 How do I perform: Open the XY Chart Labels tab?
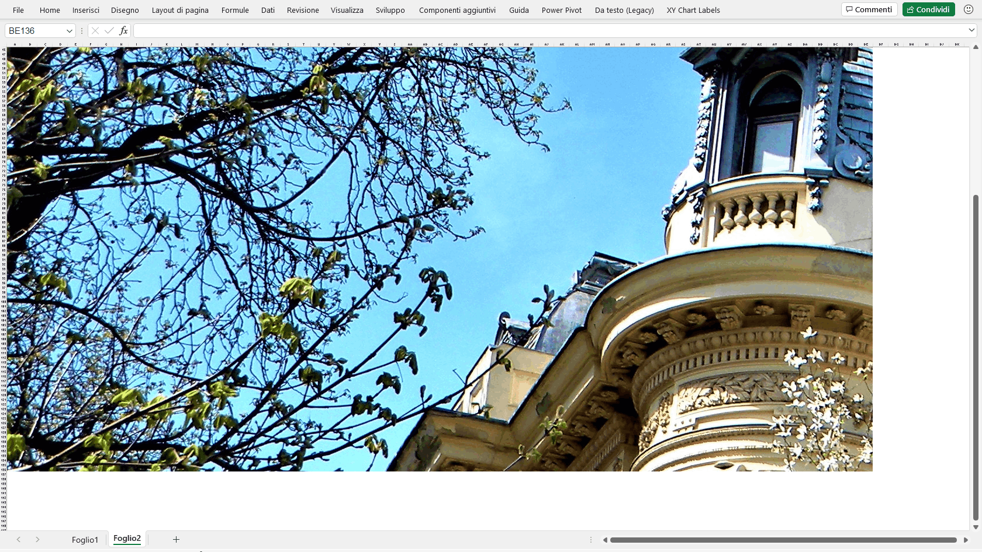coord(693,10)
